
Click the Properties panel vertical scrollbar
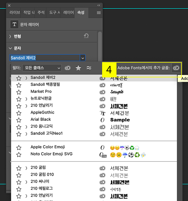tap(100, 46)
